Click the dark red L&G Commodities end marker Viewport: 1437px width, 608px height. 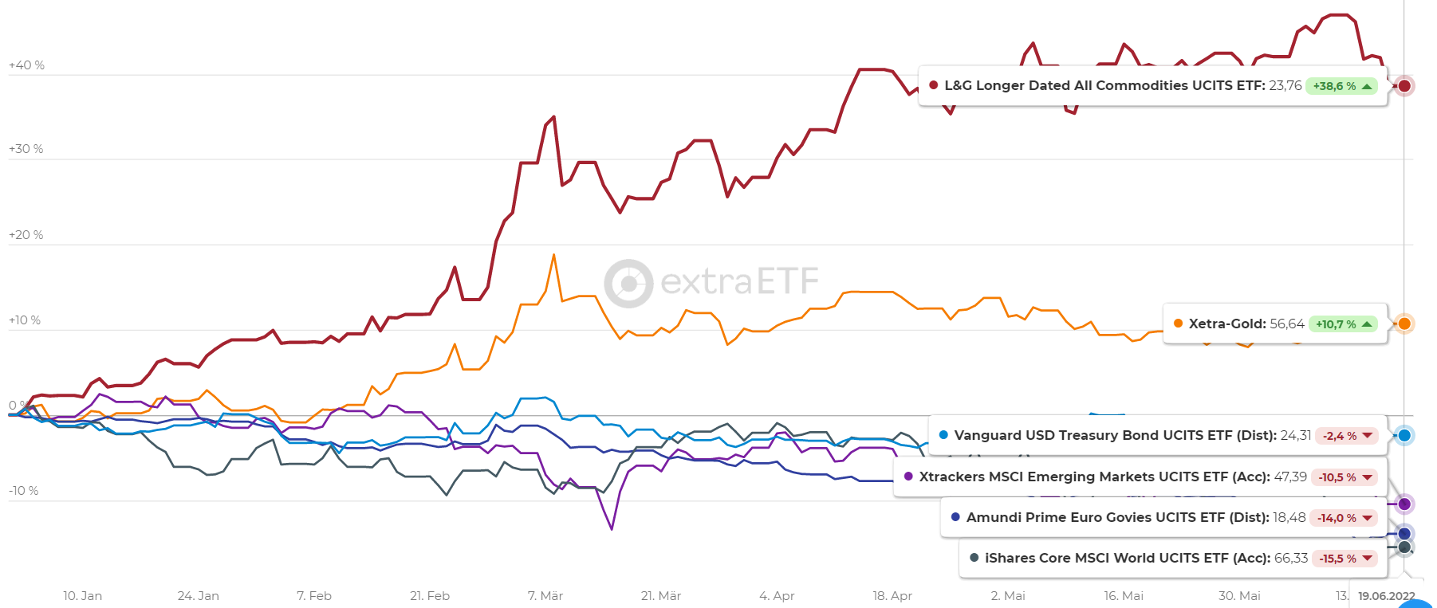point(1404,86)
